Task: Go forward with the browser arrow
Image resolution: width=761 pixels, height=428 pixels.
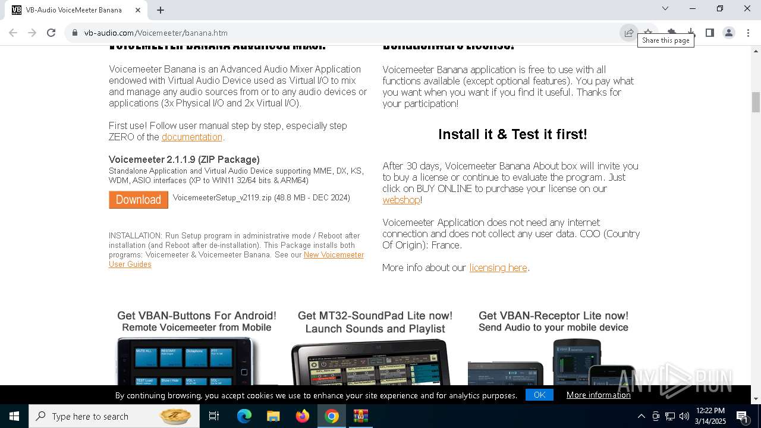Action: tap(32, 33)
